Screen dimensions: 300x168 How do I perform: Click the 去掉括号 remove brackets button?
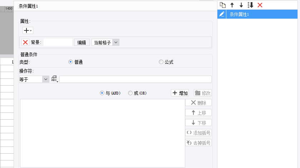tap(198, 143)
